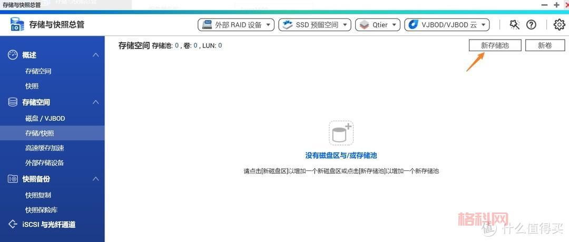Click the 快照备份 camera icon
Image resolution: width=569 pixels, height=242 pixels.
click(13, 179)
